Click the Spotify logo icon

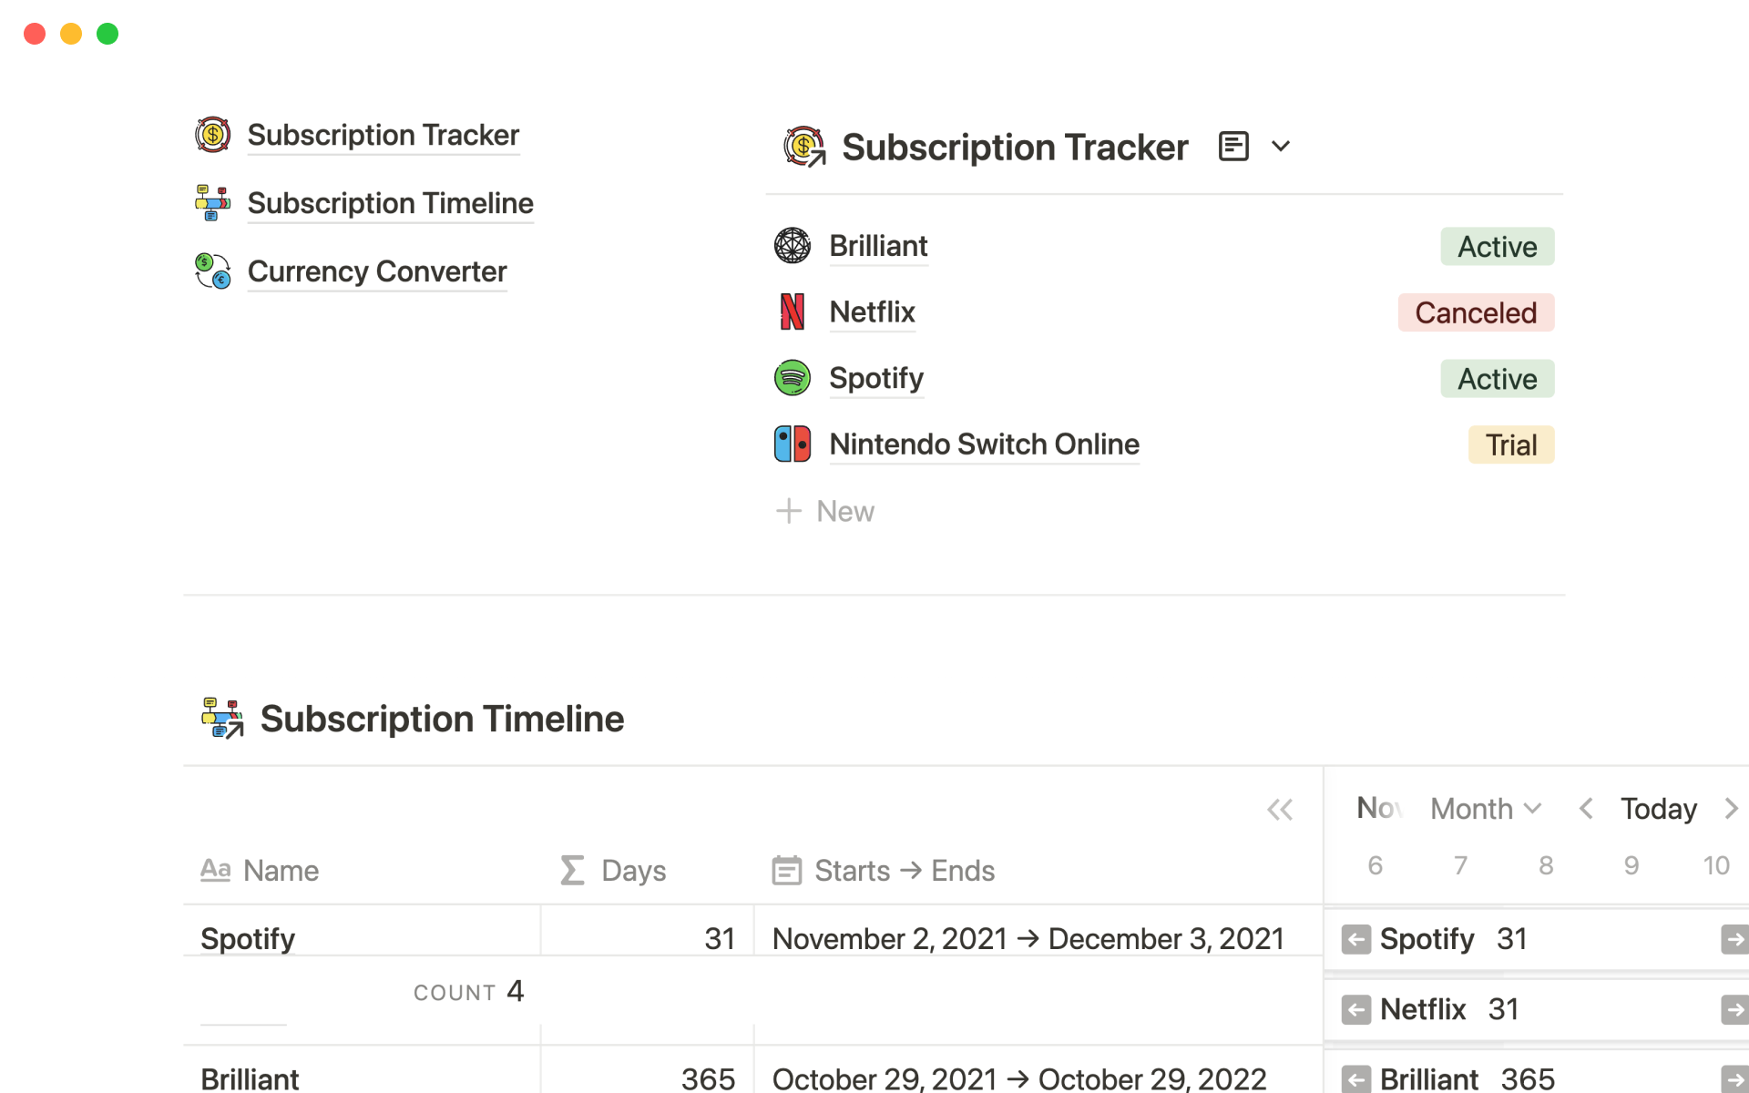click(x=793, y=378)
